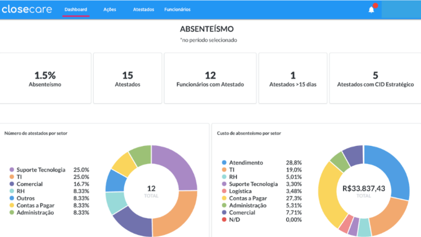Select the Atestados >15 dias card
The width and height of the screenshot is (421, 237).
(293, 78)
